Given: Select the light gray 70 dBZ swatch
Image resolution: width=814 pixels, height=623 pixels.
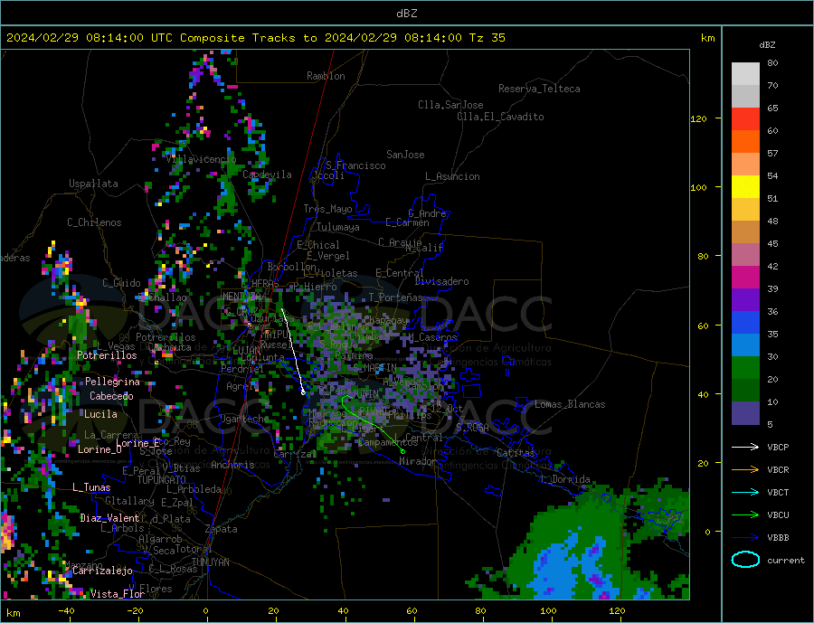Looking at the screenshot, I should [745, 74].
